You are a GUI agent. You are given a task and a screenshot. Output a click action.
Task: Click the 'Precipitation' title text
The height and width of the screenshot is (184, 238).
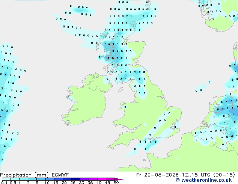16,175
